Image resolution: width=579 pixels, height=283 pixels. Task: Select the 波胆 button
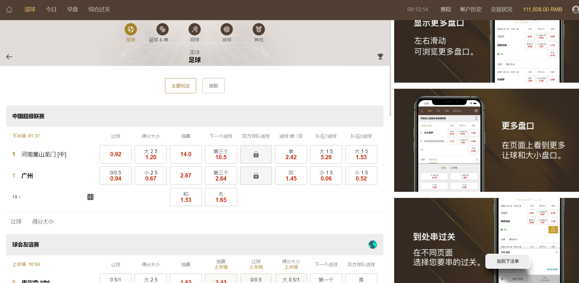click(213, 86)
